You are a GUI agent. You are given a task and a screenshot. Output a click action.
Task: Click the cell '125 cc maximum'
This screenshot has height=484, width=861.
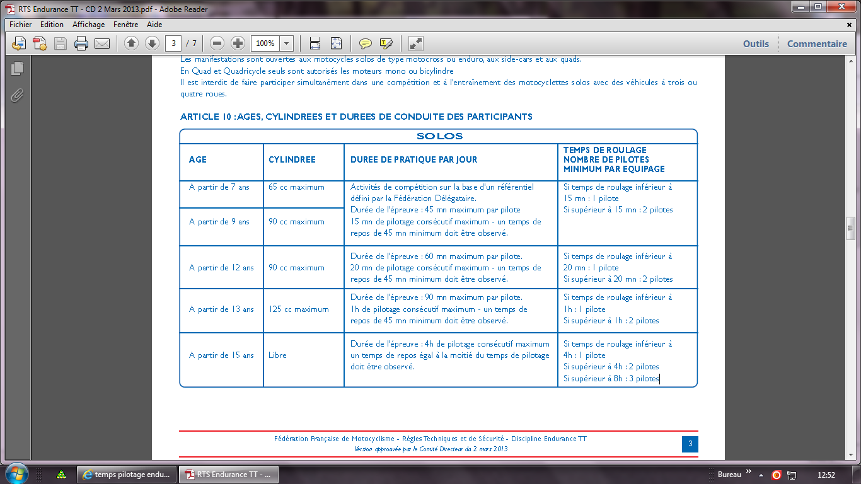(x=299, y=309)
